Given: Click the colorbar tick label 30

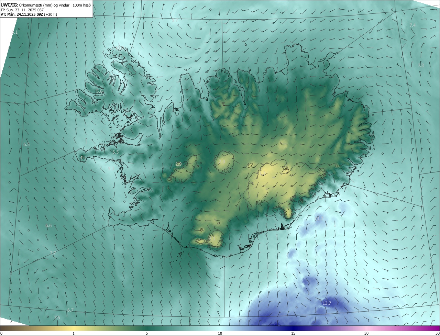Looking at the screenshot, I should point(366,333).
